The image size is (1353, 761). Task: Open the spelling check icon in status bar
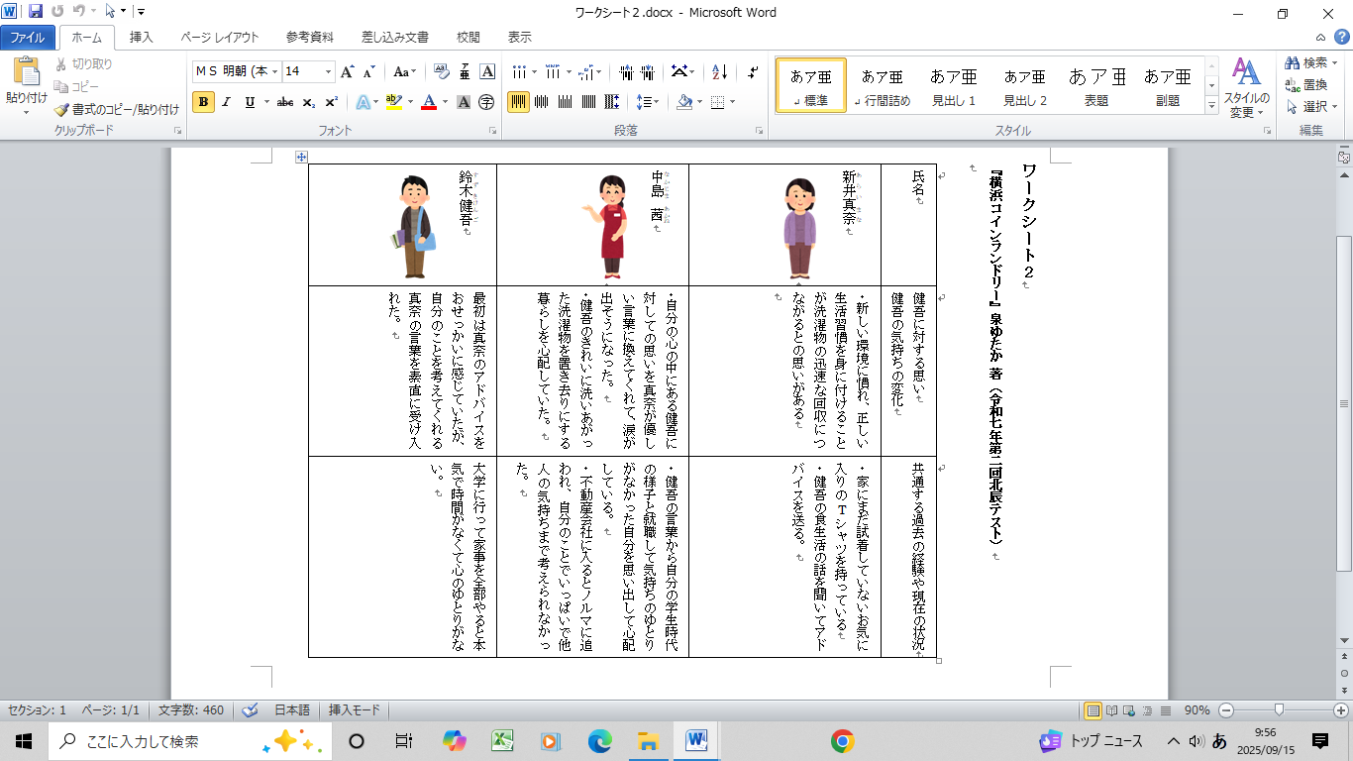[x=251, y=710]
